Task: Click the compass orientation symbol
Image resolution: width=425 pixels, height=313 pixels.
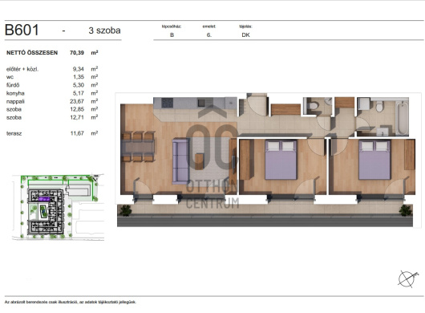Action: (407, 279)
